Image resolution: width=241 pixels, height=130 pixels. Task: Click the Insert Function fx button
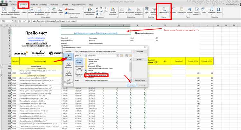point(29,21)
